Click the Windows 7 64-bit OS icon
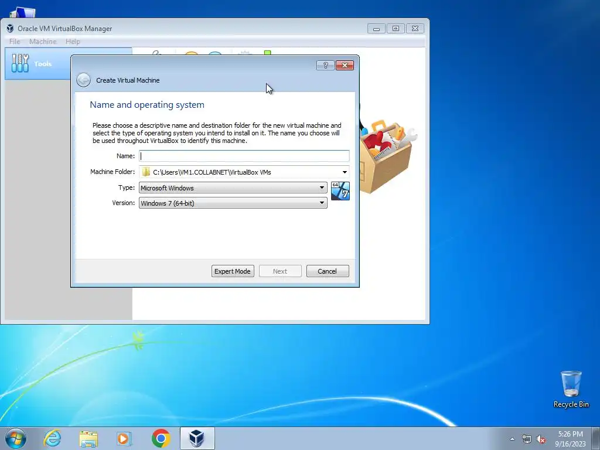Image resolution: width=600 pixels, height=450 pixels. [340, 191]
